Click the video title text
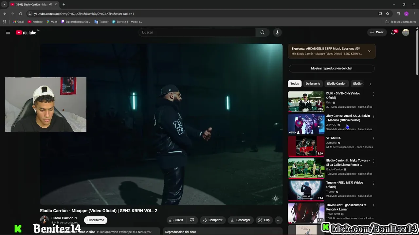This screenshot has width=419, height=235. tap(99, 211)
